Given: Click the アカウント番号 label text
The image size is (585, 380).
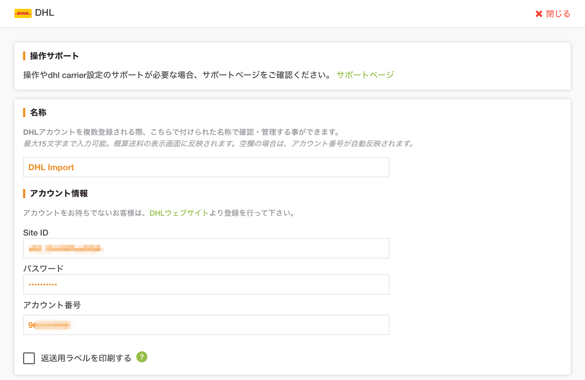Looking at the screenshot, I should pyautogui.click(x=52, y=305).
